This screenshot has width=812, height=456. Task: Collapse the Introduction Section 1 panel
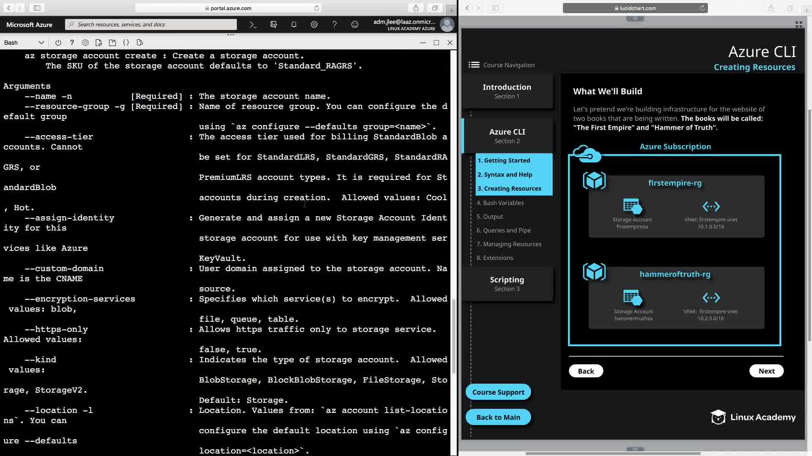[x=507, y=91]
